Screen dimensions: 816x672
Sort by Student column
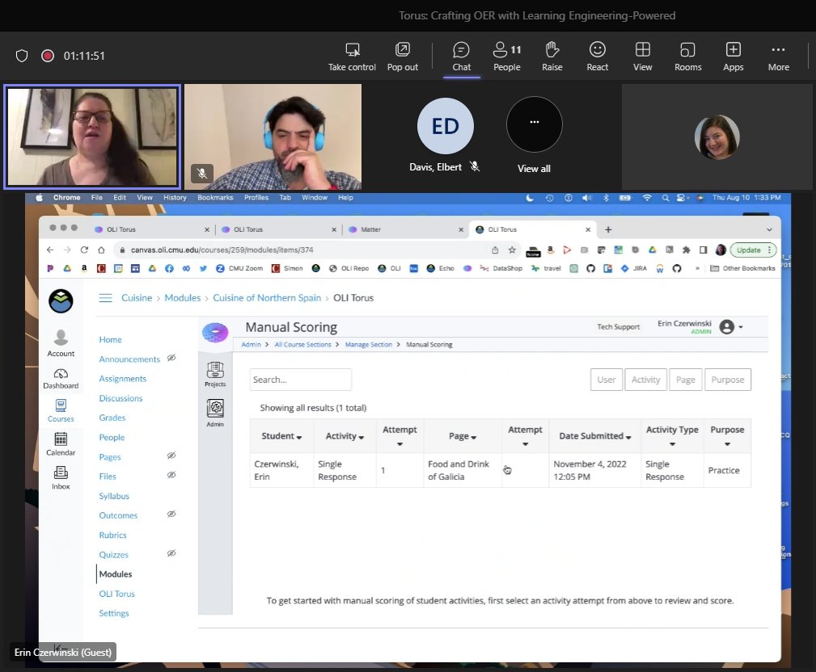click(281, 436)
